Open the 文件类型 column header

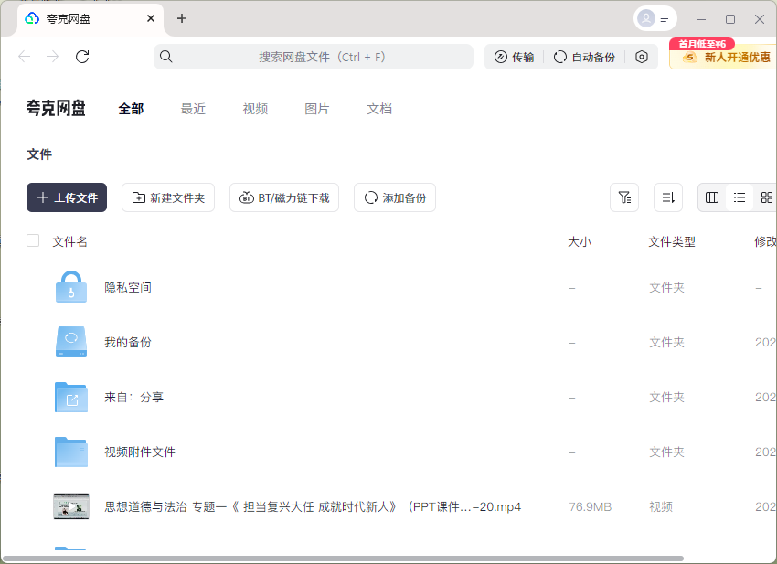(670, 241)
